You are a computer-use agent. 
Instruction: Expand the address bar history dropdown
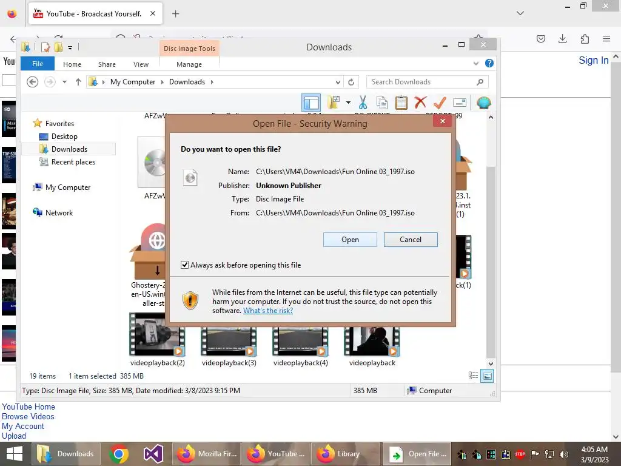338,82
